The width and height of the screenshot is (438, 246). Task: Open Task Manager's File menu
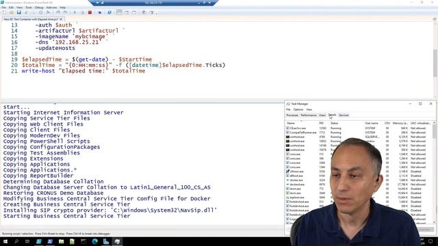tap(288, 109)
